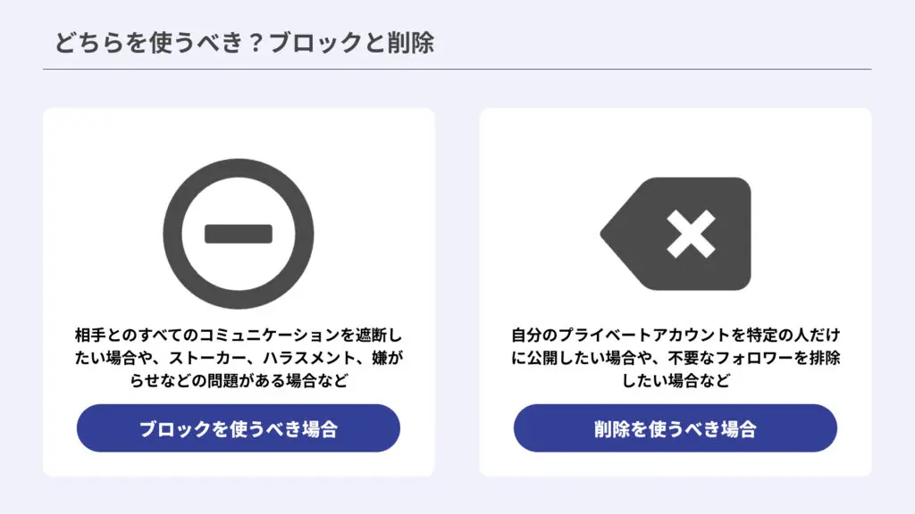
Task: Click text line たい場合や、ストーカー、ハラスメント、嫌が
Action: [238, 358]
